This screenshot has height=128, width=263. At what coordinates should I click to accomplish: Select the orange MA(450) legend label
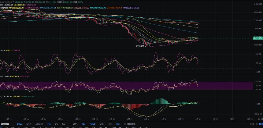(x=115, y=8)
